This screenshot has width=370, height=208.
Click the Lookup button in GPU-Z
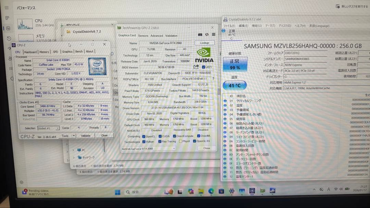(204, 43)
